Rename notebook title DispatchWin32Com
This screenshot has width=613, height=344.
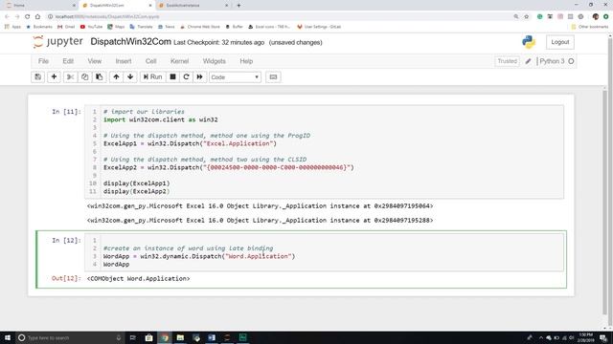[x=130, y=42]
